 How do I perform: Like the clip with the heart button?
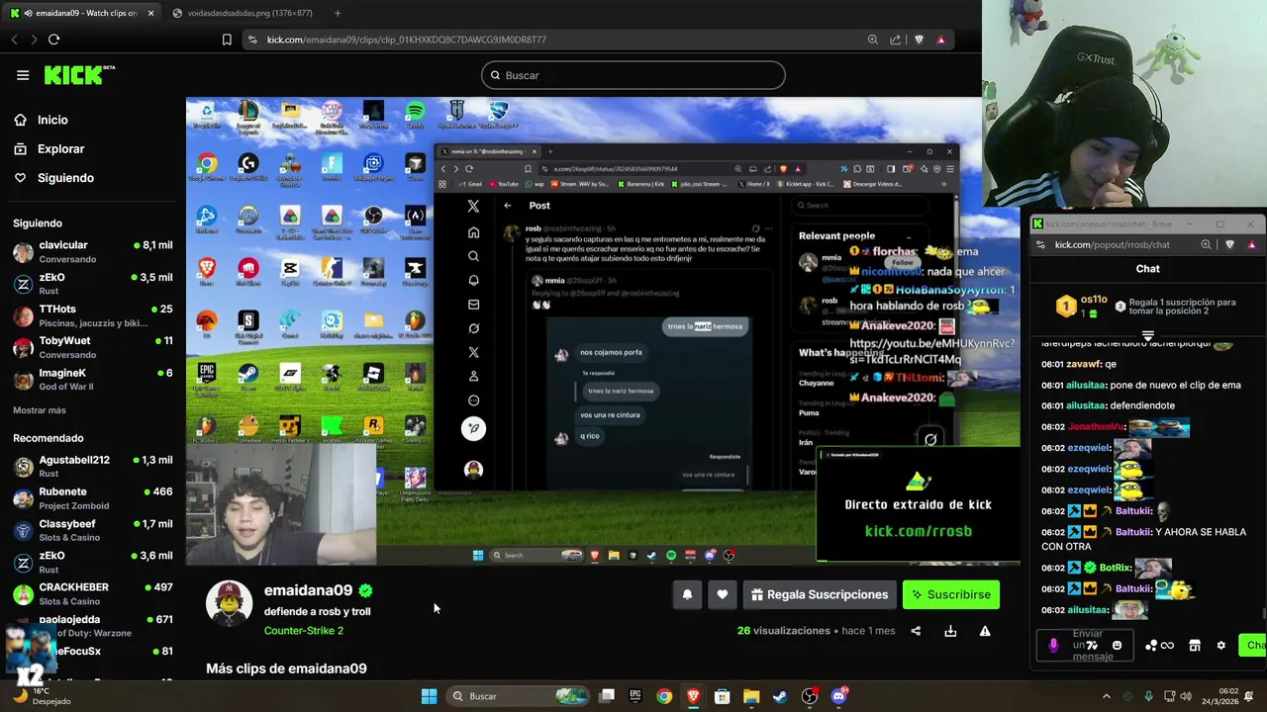[x=723, y=594]
